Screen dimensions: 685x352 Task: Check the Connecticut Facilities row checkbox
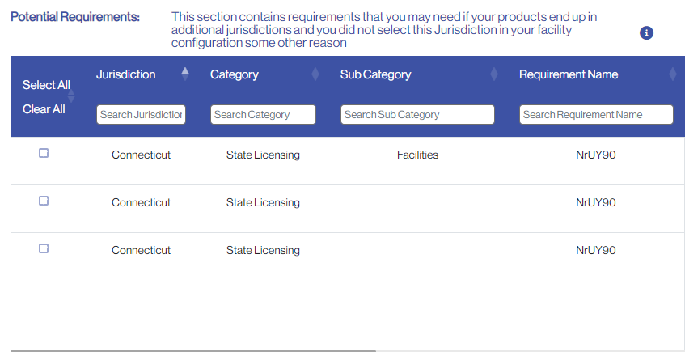click(x=44, y=153)
